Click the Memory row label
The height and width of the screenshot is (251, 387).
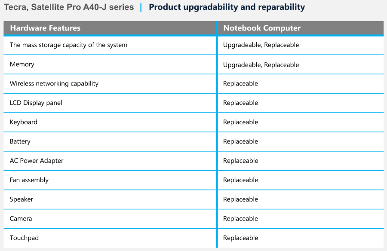click(x=22, y=64)
